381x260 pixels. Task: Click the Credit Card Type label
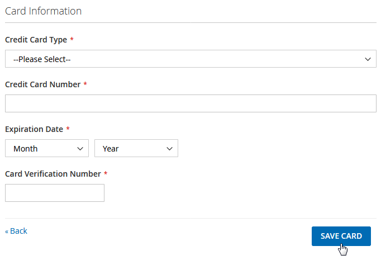(x=36, y=40)
